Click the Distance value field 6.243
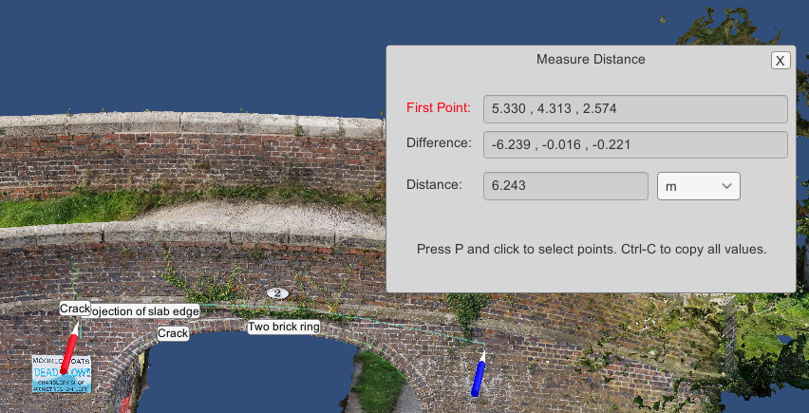This screenshot has width=809, height=413. coord(566,186)
